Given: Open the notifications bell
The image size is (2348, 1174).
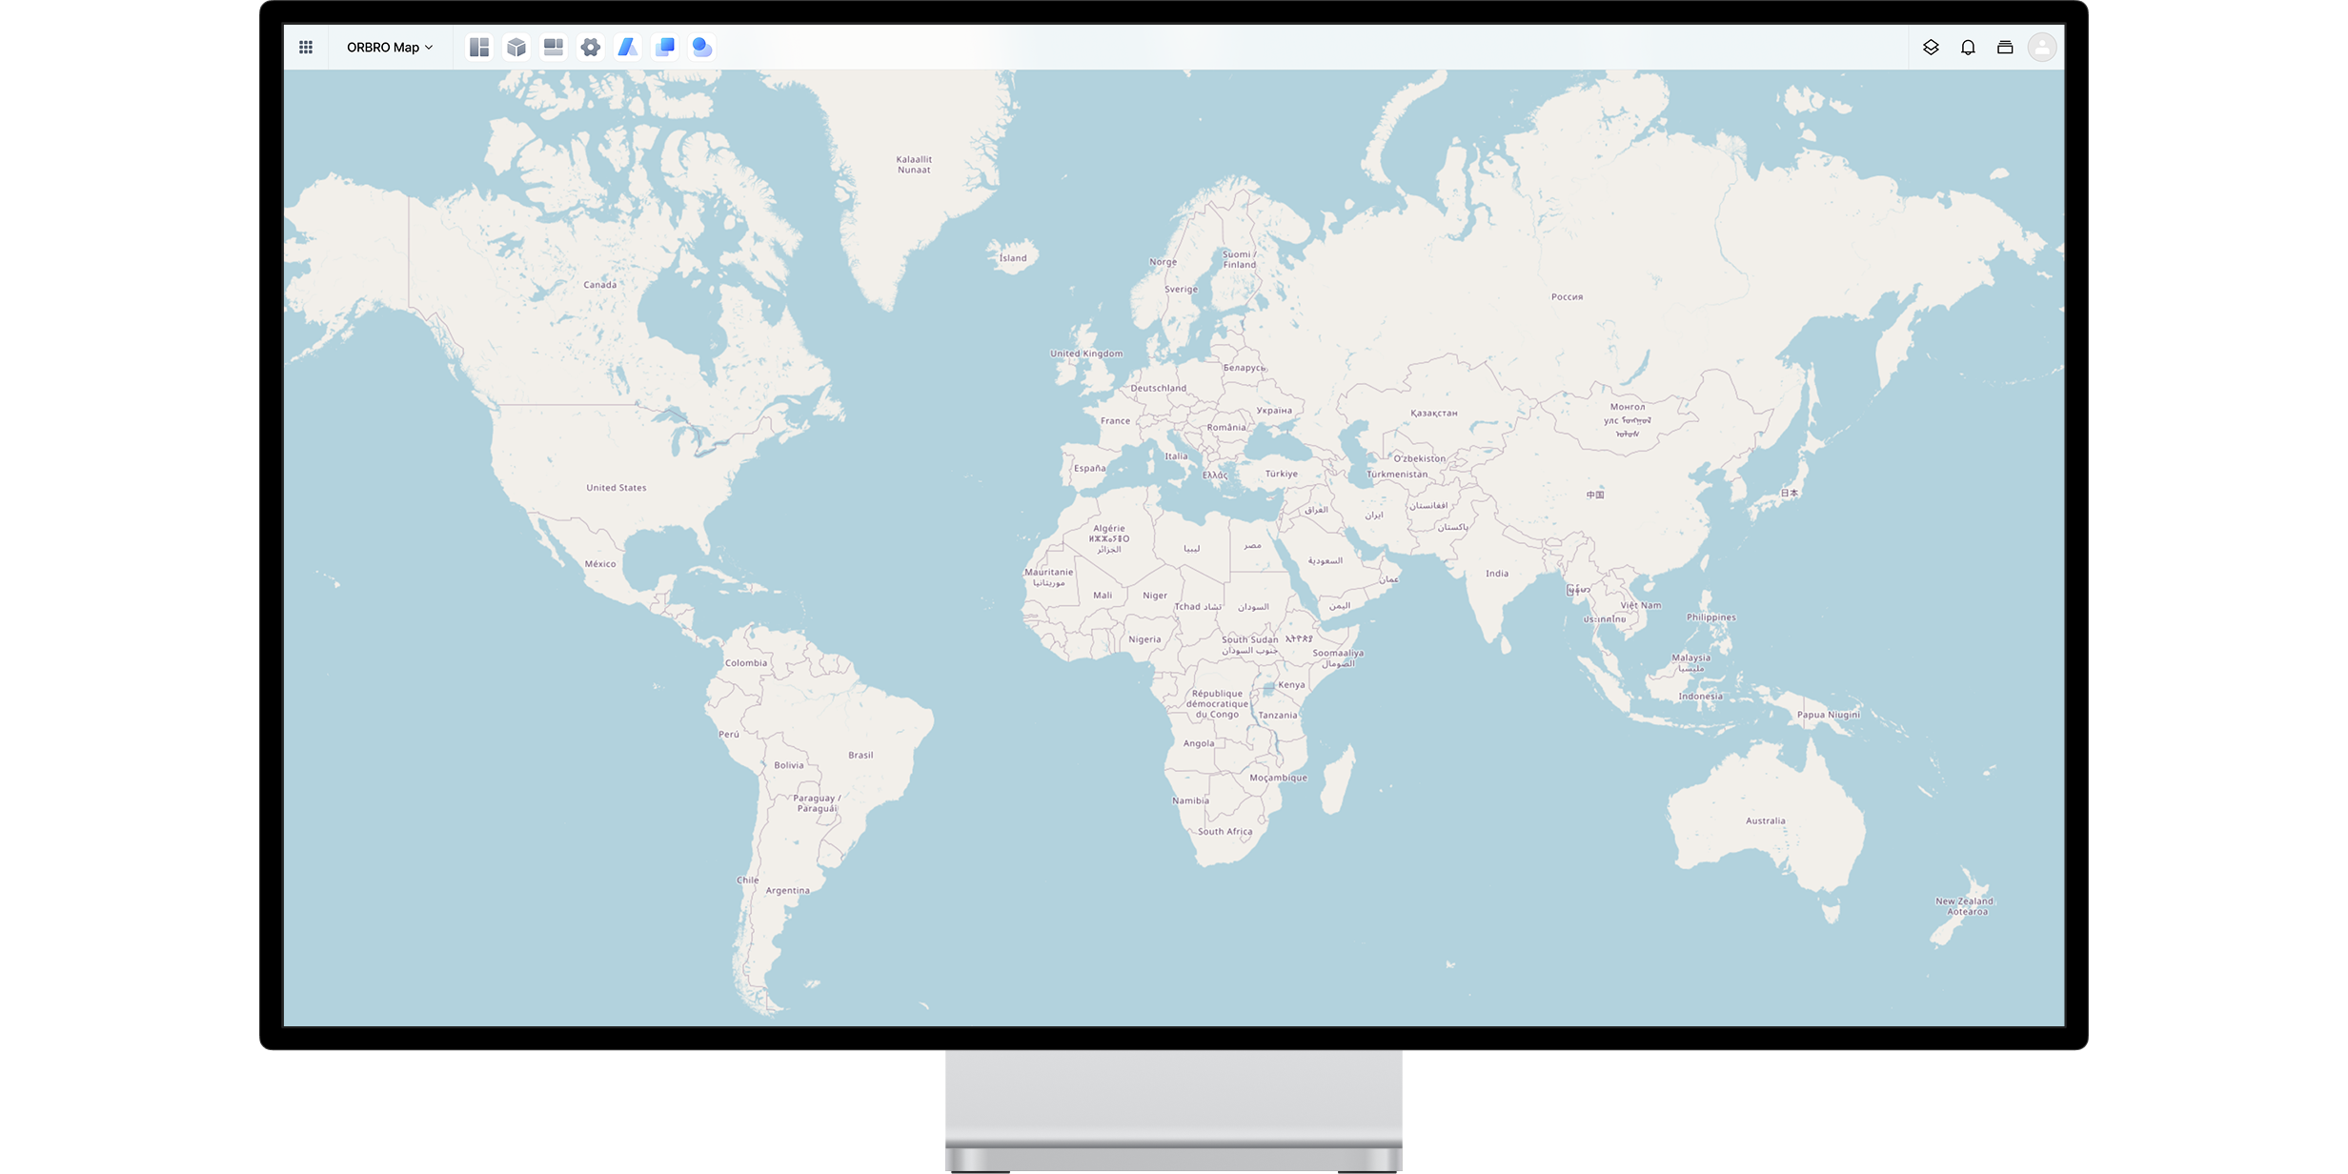Looking at the screenshot, I should (1968, 47).
